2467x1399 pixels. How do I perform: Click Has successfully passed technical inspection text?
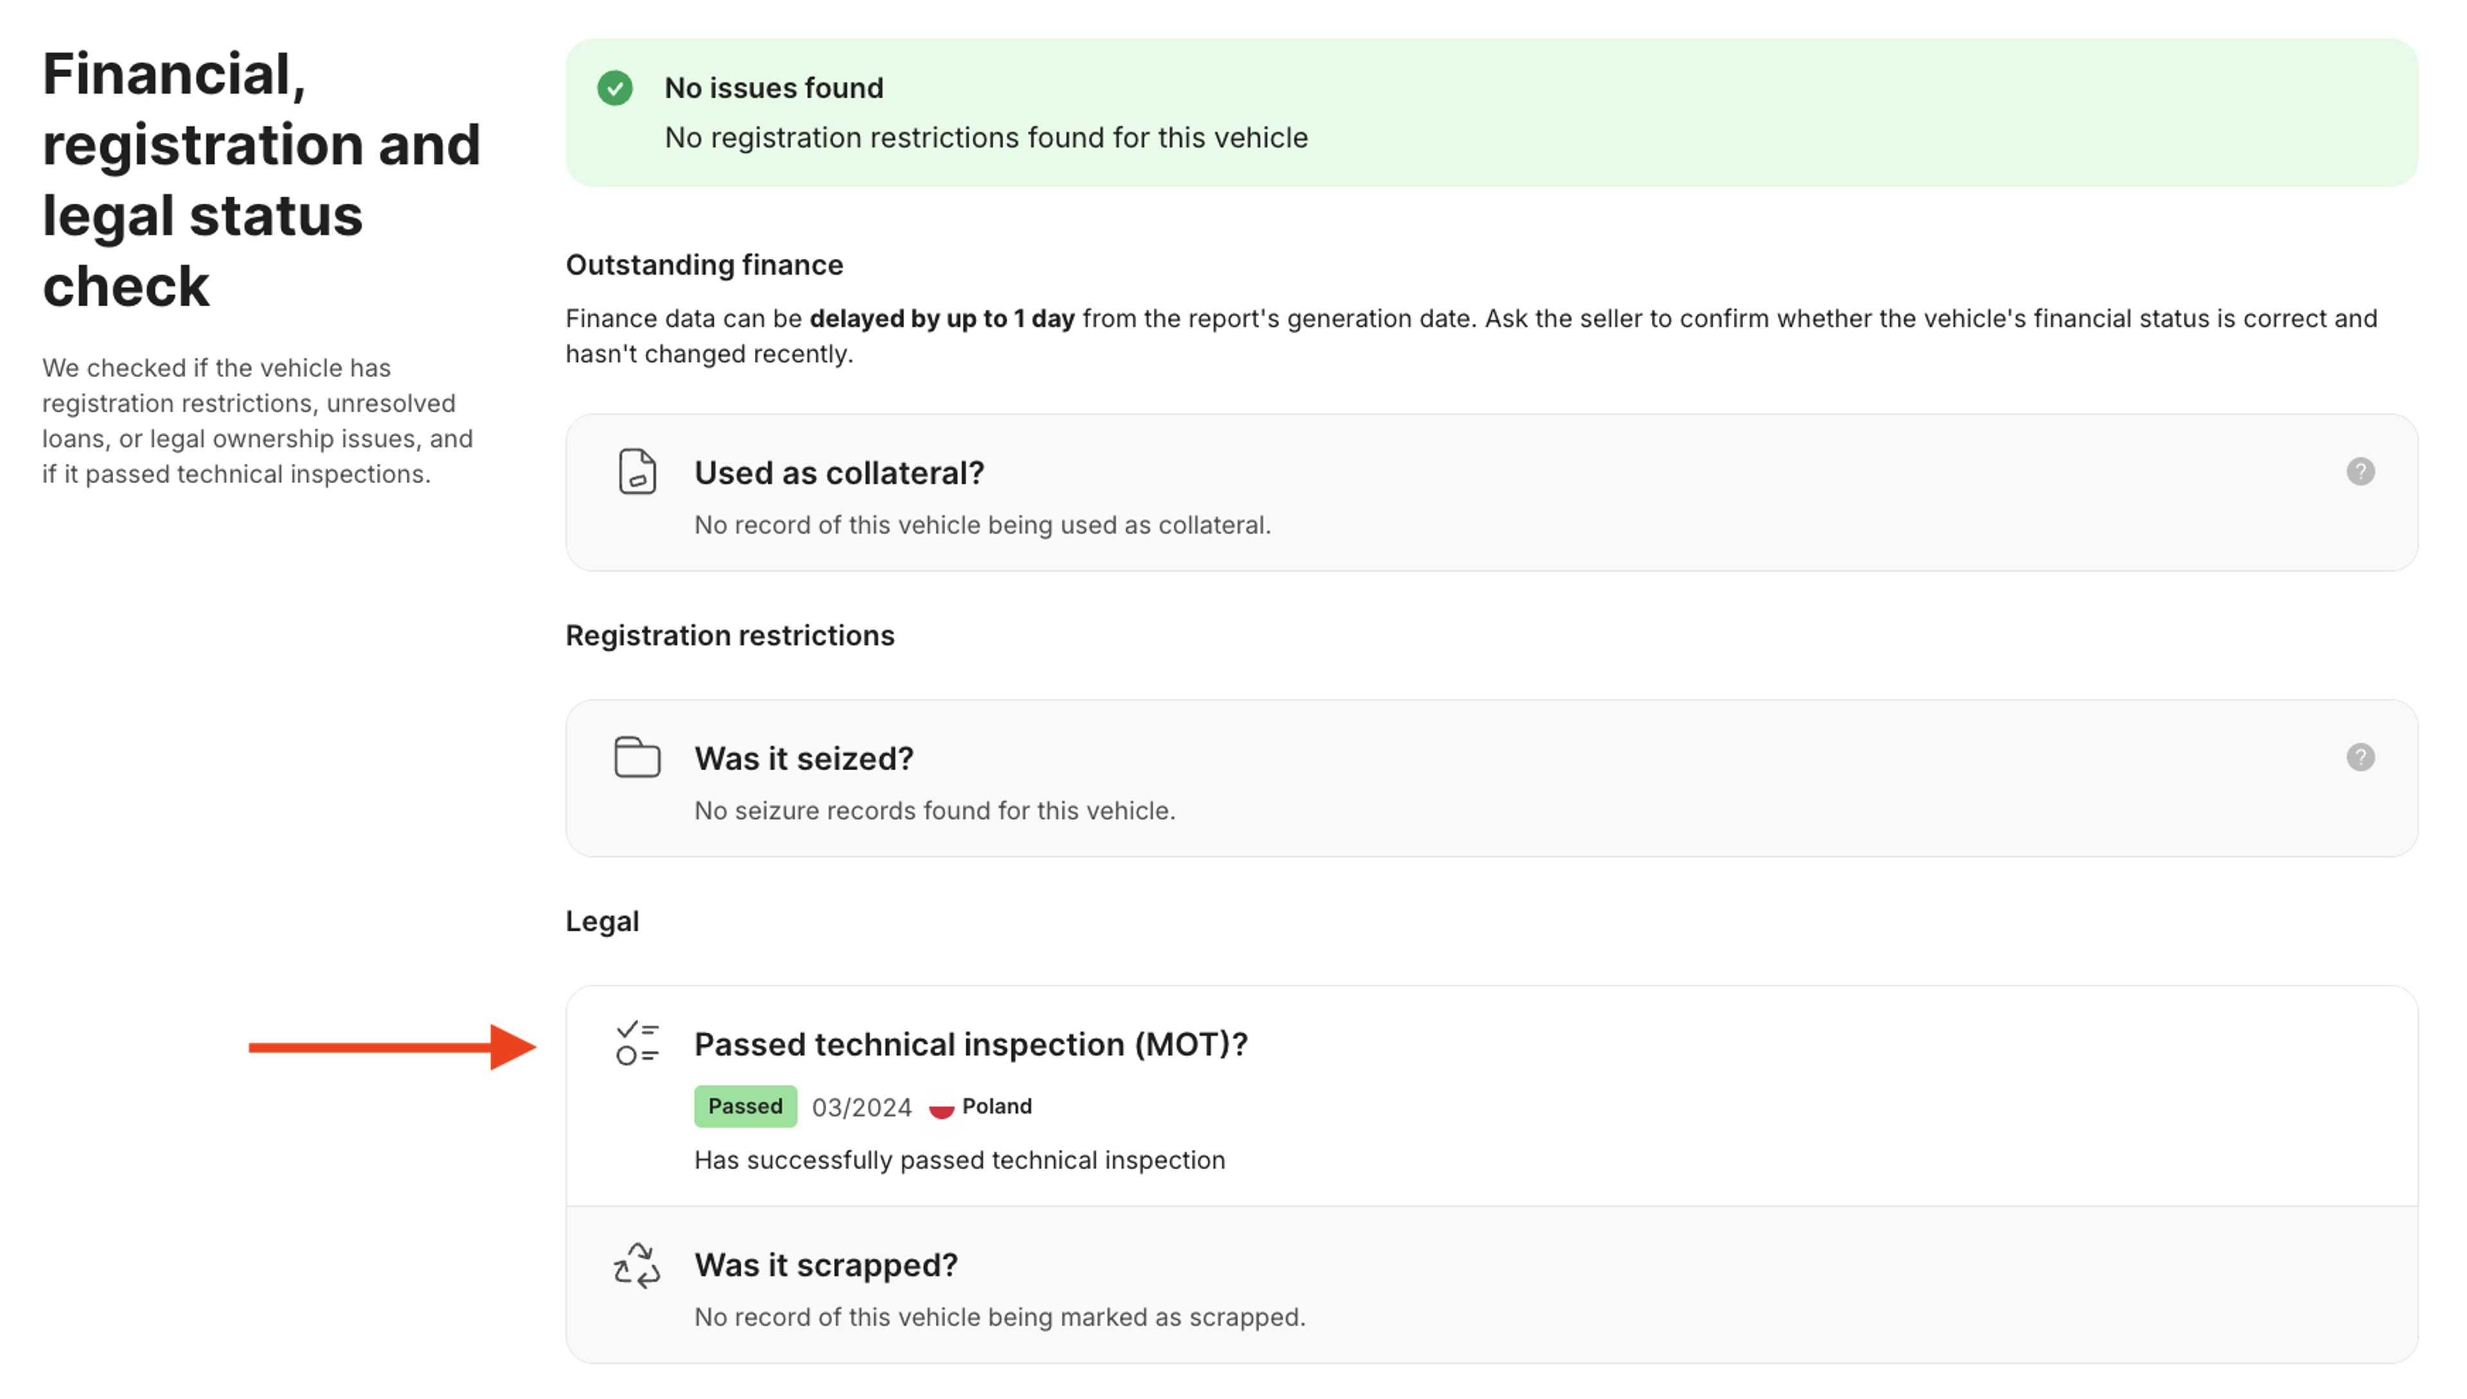[959, 1161]
